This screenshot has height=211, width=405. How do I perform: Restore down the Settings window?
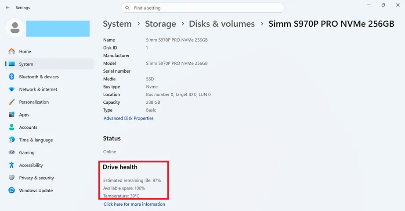tap(383, 5)
